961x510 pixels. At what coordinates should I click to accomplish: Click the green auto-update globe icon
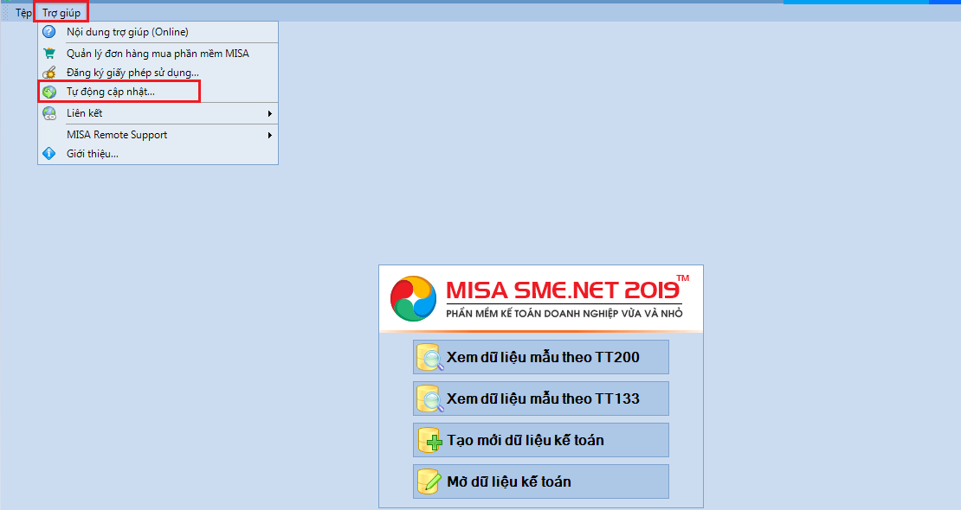coord(49,92)
